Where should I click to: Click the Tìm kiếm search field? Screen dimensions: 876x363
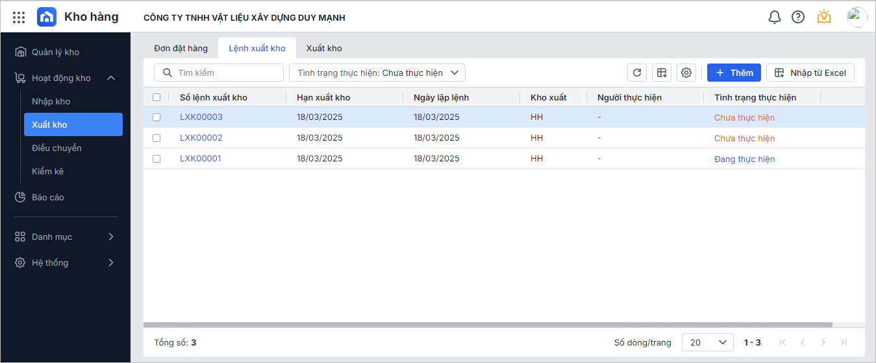click(x=219, y=73)
